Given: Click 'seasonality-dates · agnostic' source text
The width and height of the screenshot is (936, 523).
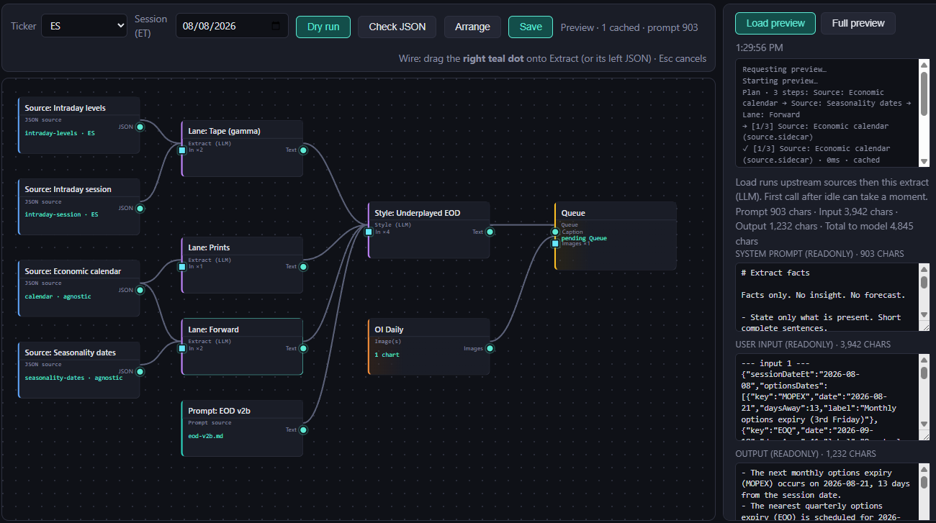Looking at the screenshot, I should click(x=73, y=378).
